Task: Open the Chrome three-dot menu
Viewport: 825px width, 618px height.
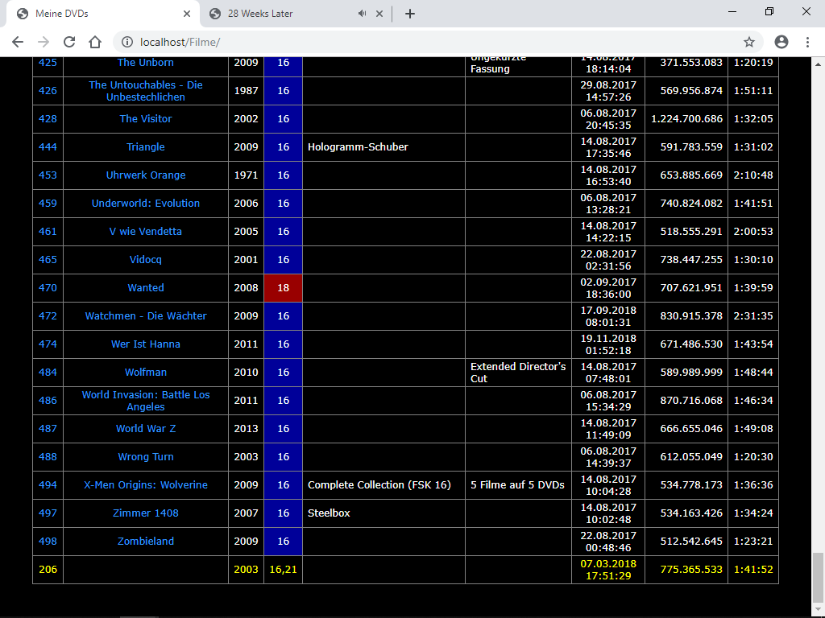Action: tap(807, 42)
